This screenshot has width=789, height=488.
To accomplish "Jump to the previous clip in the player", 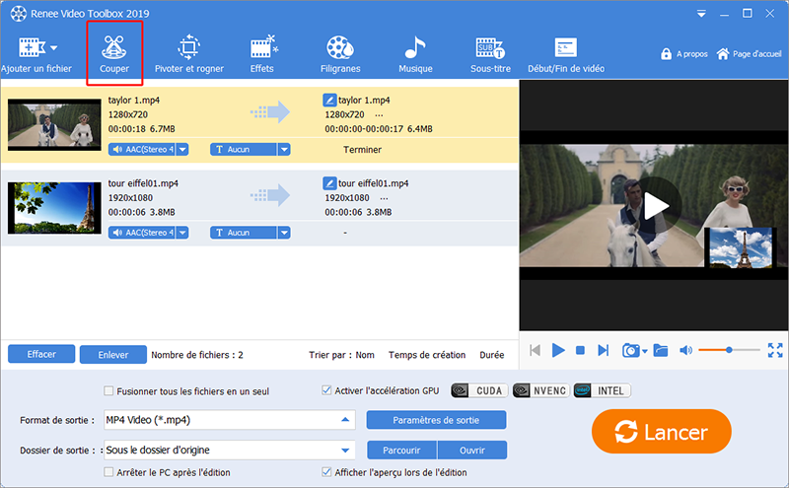I will (535, 350).
